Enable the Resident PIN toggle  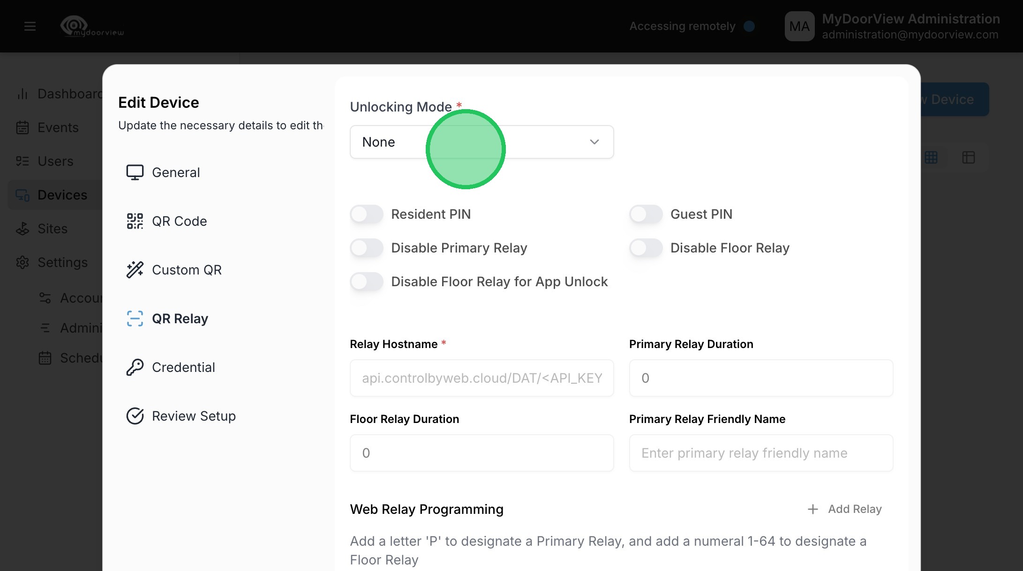tap(367, 215)
